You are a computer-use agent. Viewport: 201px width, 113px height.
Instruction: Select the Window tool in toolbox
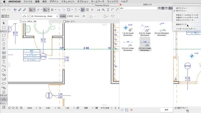4,48
